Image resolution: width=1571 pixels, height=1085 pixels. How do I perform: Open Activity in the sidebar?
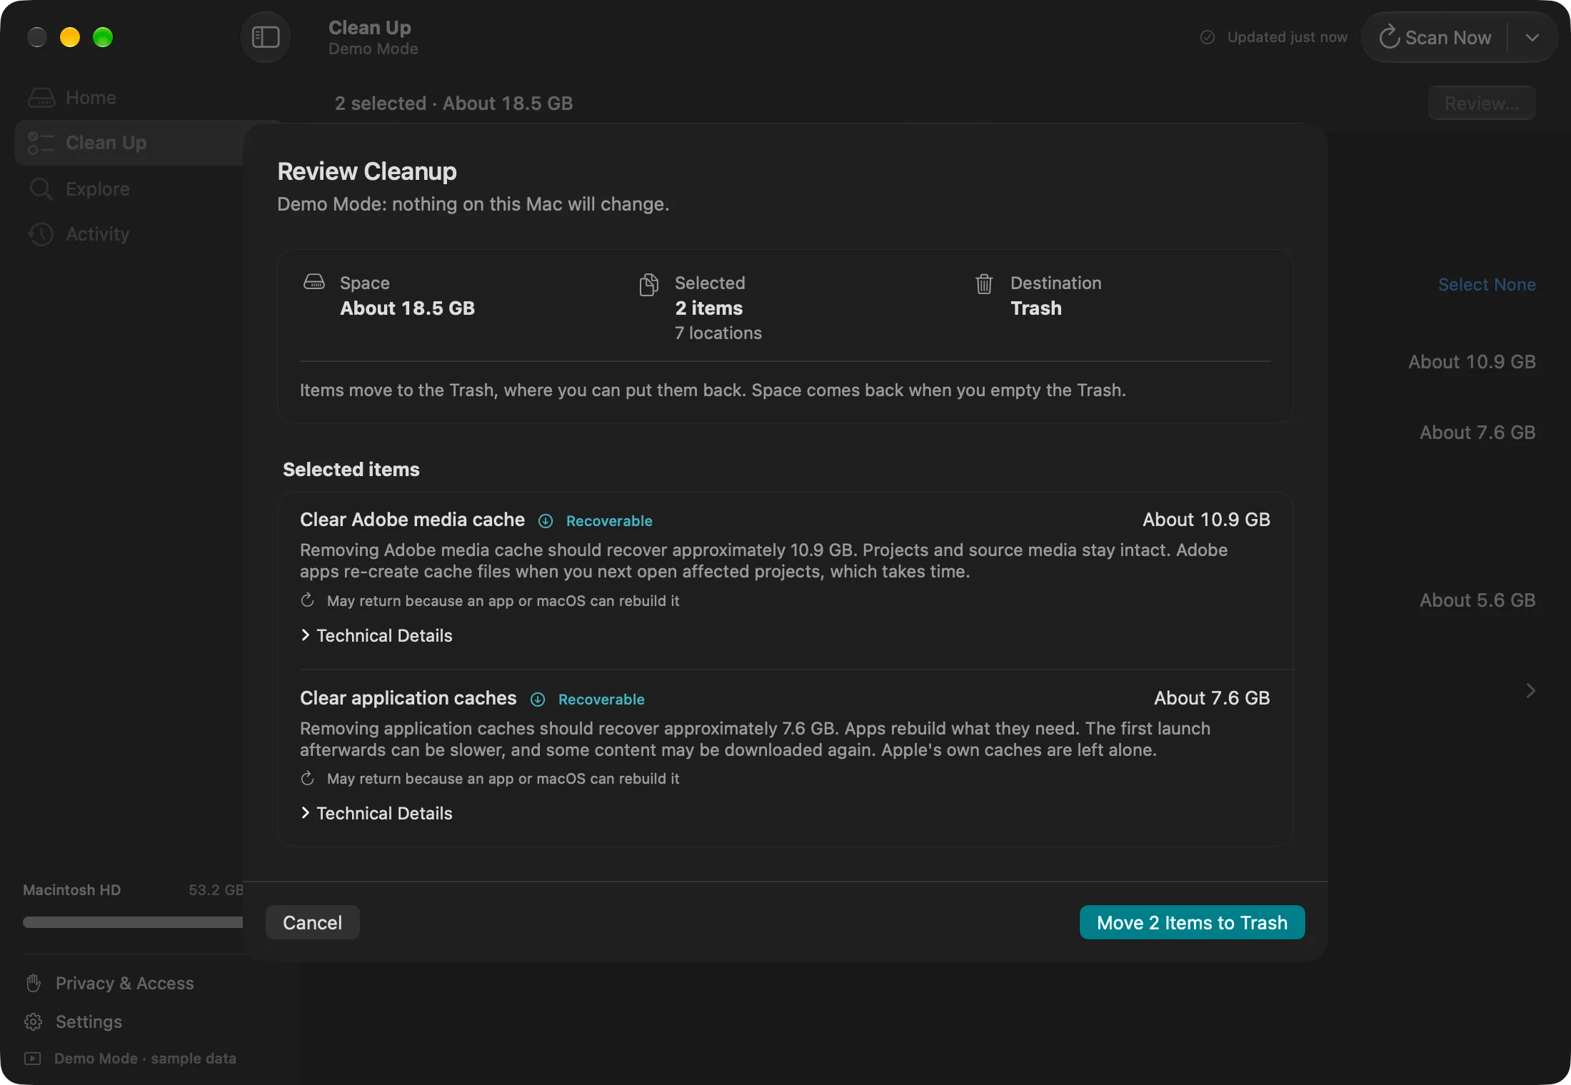[129, 234]
